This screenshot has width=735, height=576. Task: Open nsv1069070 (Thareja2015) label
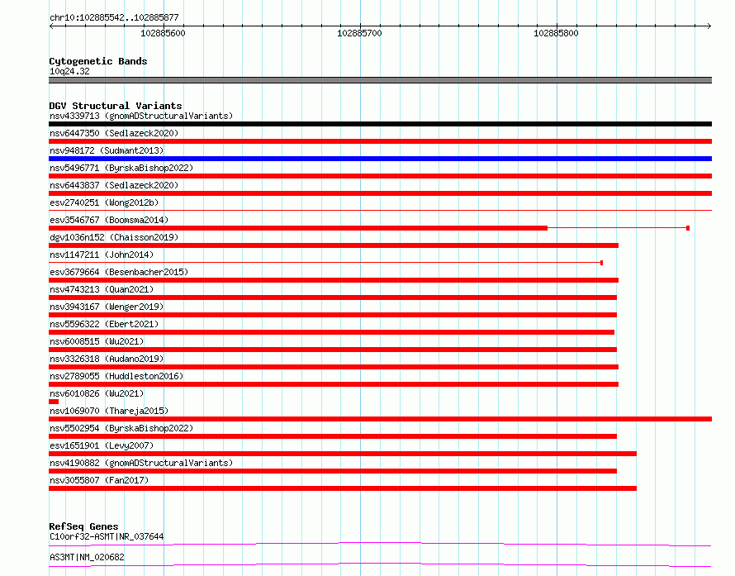pyautogui.click(x=109, y=411)
